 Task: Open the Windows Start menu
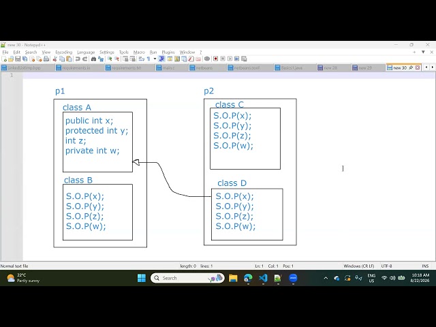point(142,278)
